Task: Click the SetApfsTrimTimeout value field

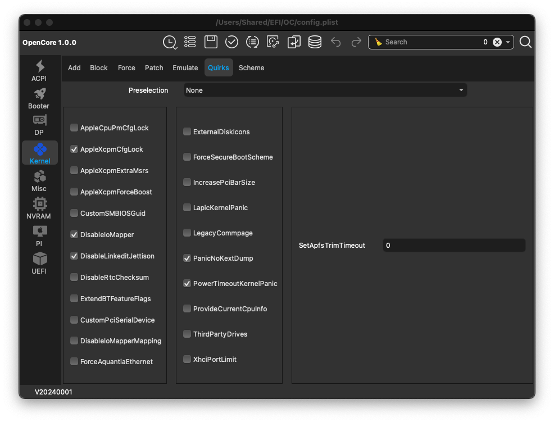Action: point(454,246)
